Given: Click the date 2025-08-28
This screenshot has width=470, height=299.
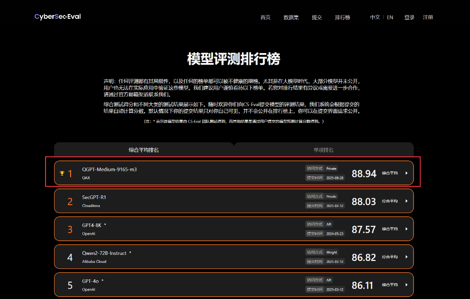Looking at the screenshot, I should [x=335, y=178].
